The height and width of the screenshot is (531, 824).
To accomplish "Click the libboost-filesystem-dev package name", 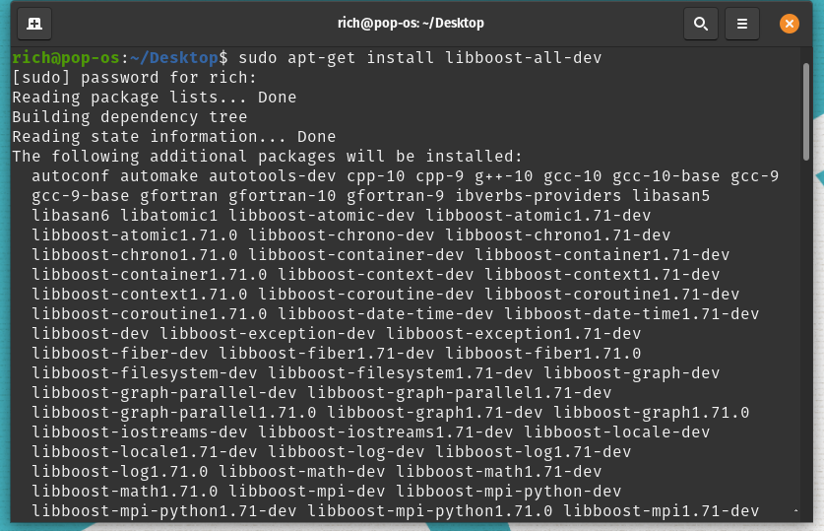I will point(144,373).
